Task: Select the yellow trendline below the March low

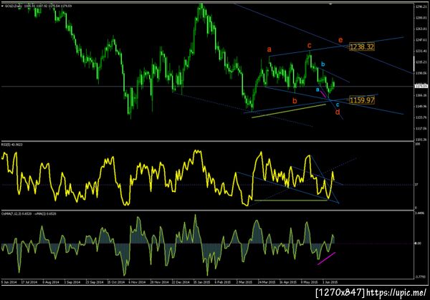Action: (x=289, y=111)
